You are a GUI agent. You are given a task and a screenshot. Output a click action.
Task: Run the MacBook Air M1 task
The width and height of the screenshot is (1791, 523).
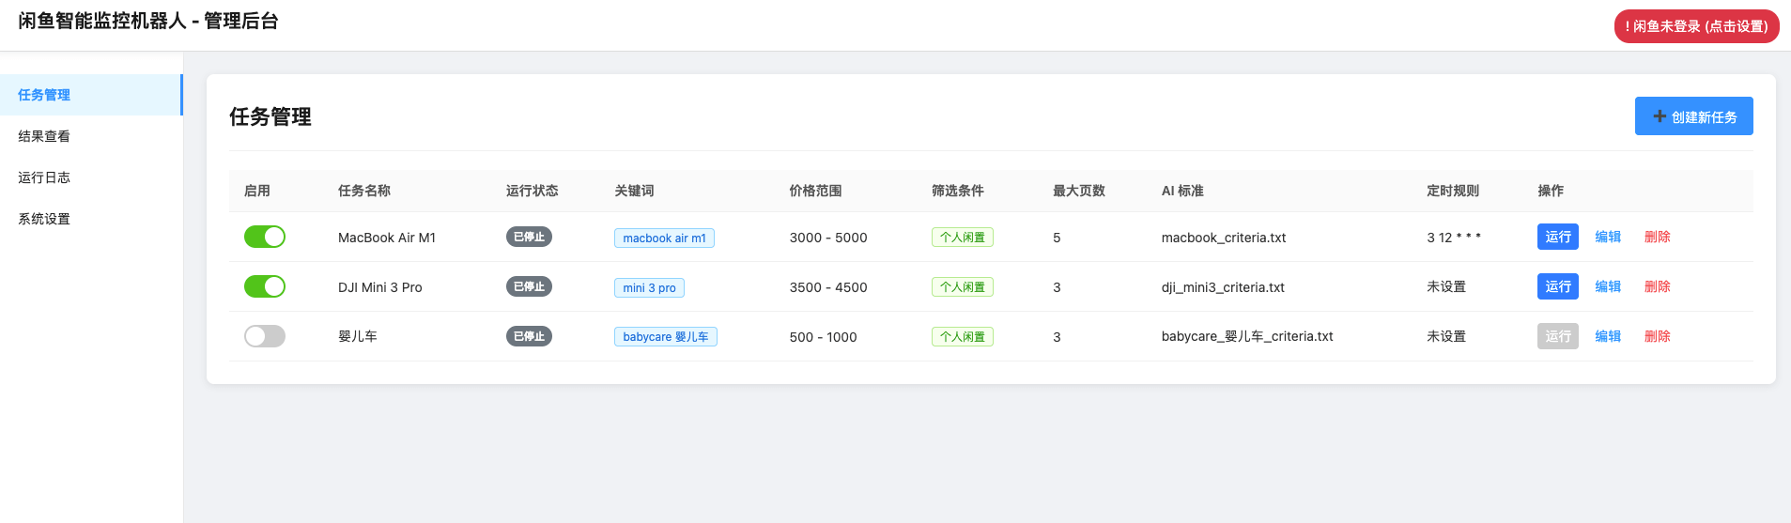(x=1557, y=237)
